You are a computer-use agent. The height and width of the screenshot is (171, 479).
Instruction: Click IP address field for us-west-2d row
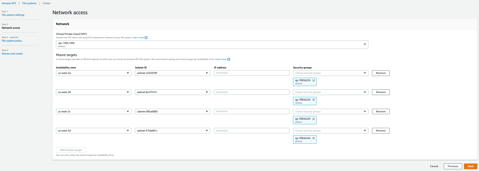point(252,131)
